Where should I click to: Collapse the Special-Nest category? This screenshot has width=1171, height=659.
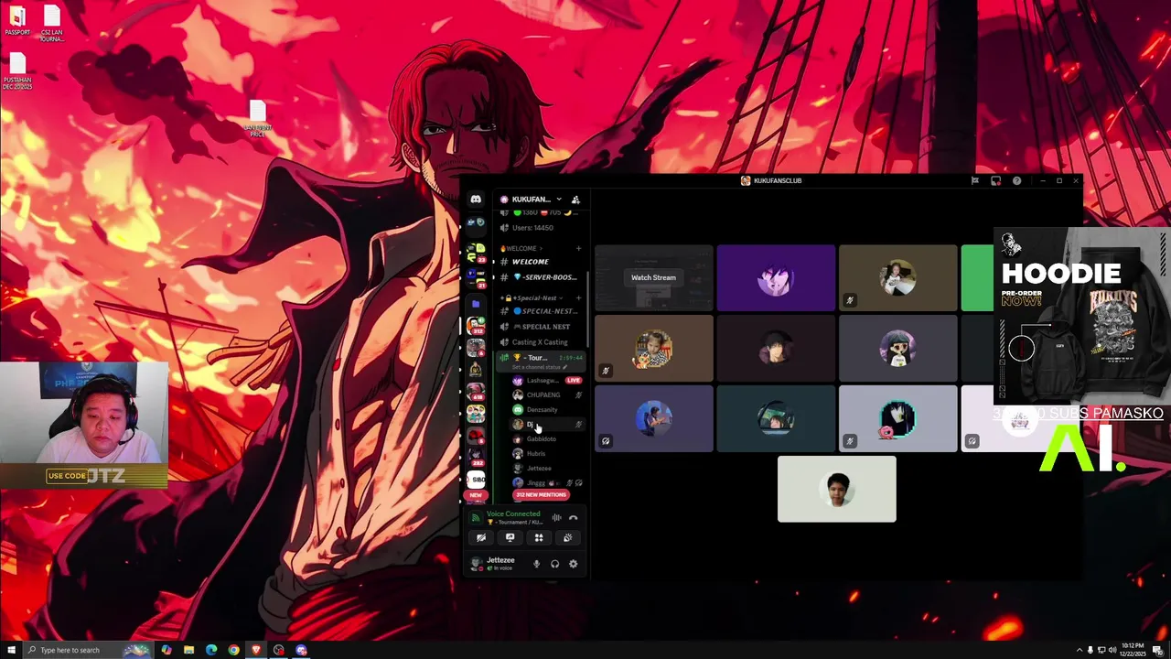click(x=532, y=297)
